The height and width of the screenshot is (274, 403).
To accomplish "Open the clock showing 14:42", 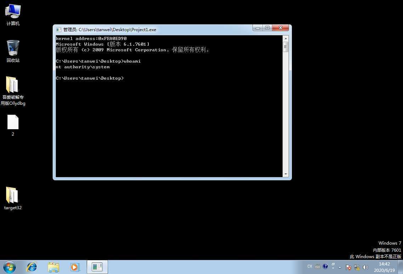I will click(x=384, y=267).
